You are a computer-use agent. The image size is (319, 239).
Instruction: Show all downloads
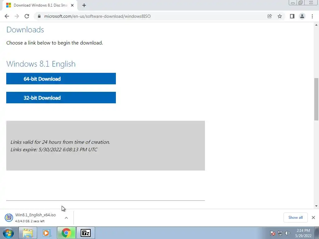pyautogui.click(x=295, y=218)
